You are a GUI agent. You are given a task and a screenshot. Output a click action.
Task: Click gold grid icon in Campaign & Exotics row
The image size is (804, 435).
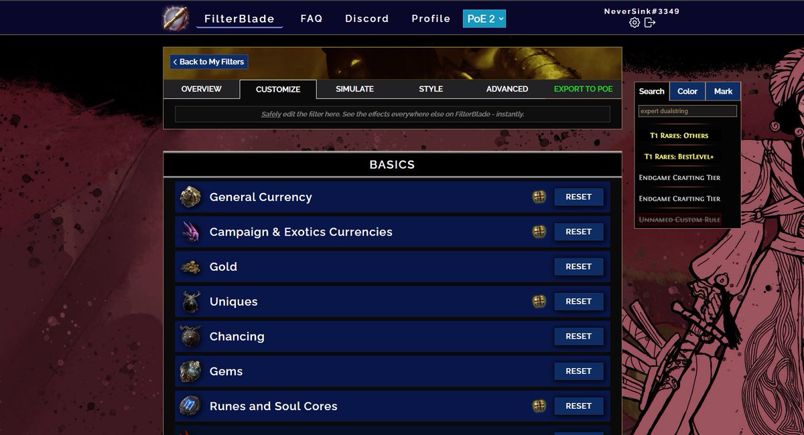click(x=539, y=232)
